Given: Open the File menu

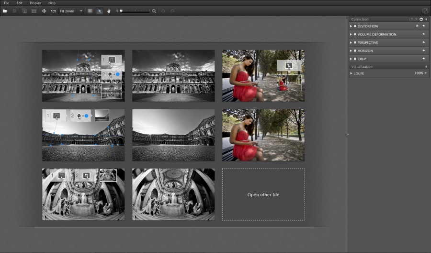Looking at the screenshot, I should (6, 3).
